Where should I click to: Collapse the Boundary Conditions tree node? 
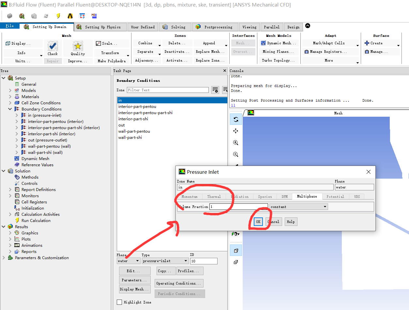pos(10,109)
